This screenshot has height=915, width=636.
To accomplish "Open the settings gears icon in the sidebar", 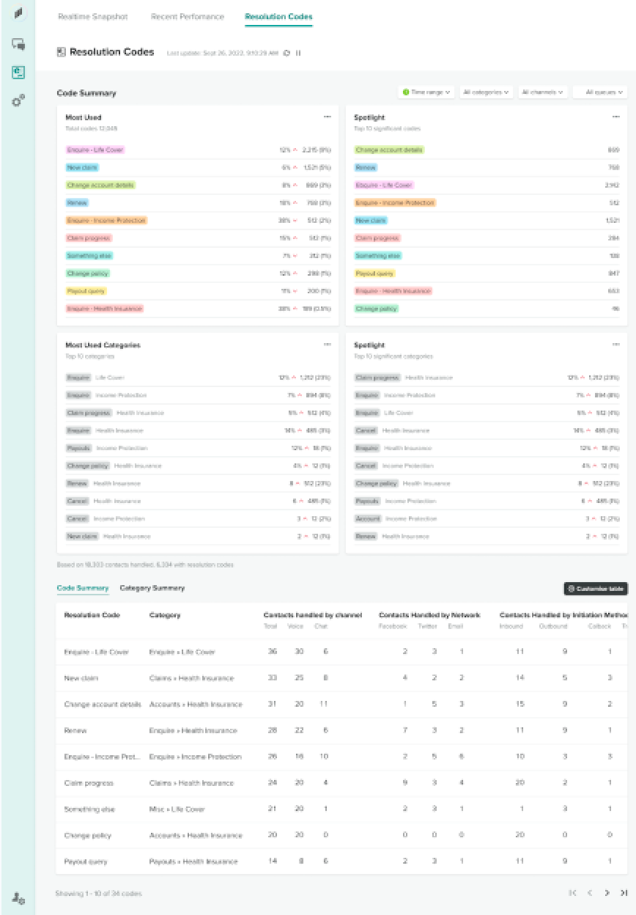I will pyautogui.click(x=18, y=100).
